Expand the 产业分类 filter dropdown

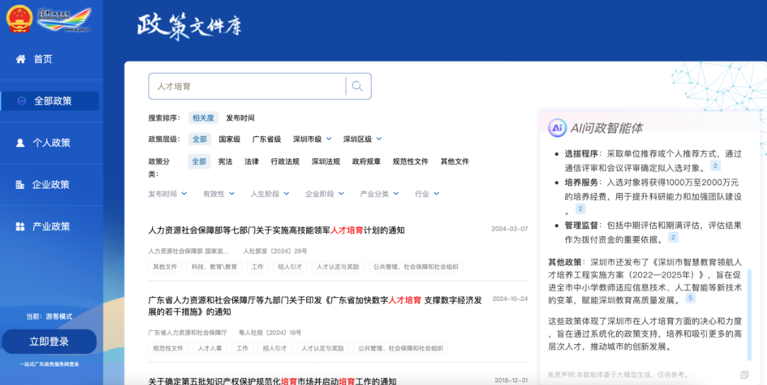[379, 194]
